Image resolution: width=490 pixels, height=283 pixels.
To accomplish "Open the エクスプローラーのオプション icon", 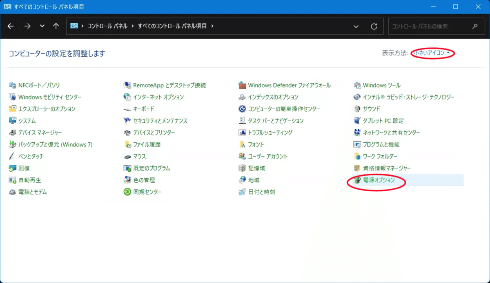I will point(12,109).
